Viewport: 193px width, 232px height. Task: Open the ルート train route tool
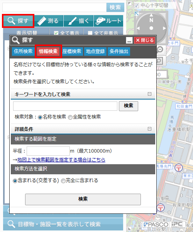point(108,21)
